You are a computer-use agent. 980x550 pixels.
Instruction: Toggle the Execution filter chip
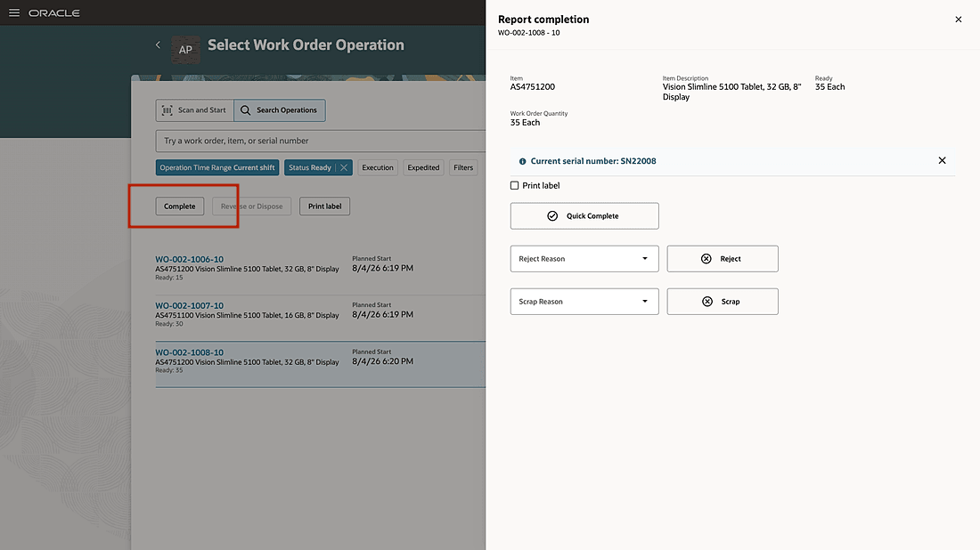click(x=378, y=167)
